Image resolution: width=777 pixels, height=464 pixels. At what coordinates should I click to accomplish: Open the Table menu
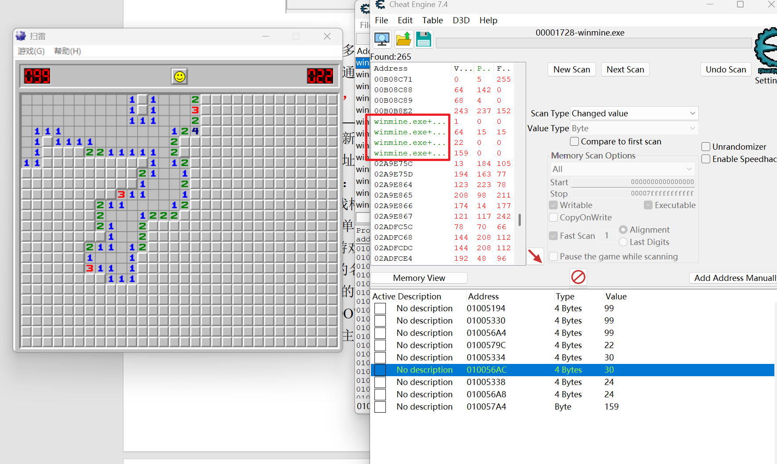pos(432,20)
